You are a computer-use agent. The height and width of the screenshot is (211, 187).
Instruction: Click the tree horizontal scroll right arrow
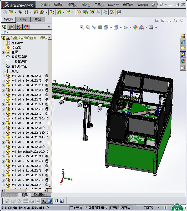pos(46,190)
